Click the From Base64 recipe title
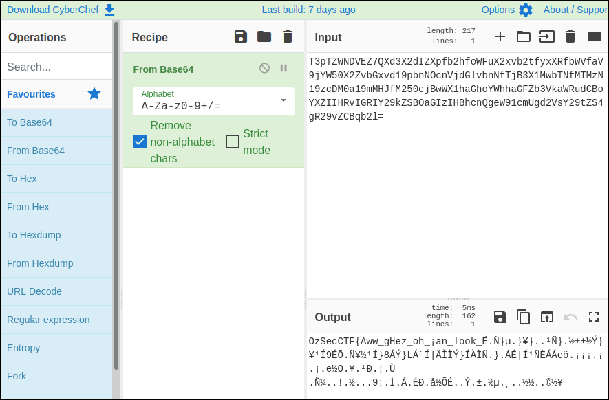Screen dimensions: 609x400 click(x=163, y=69)
